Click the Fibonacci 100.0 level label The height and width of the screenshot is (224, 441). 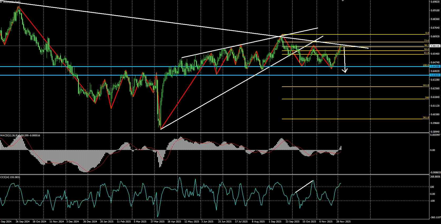pos(426,65)
